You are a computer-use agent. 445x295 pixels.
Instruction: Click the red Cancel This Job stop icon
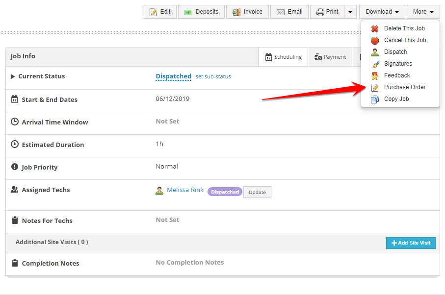pos(375,41)
